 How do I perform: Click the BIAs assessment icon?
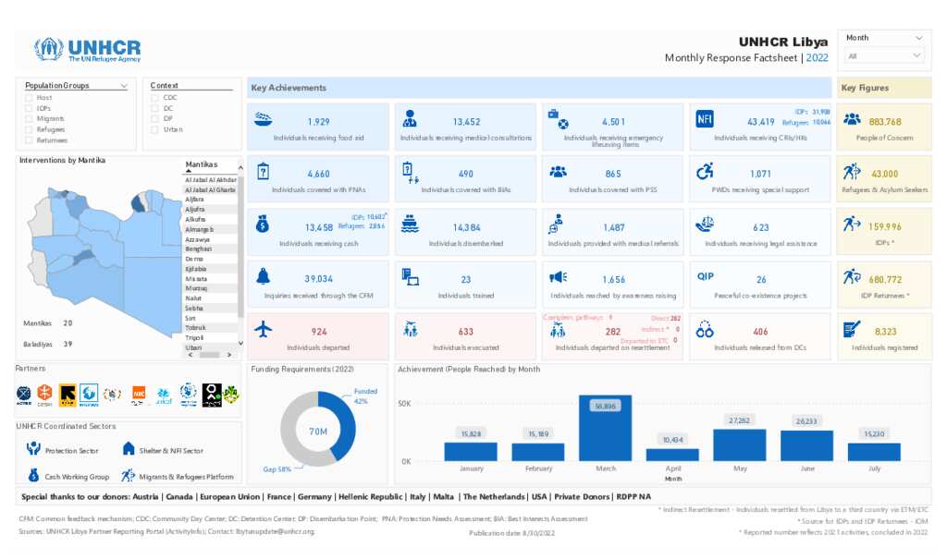pos(410,172)
